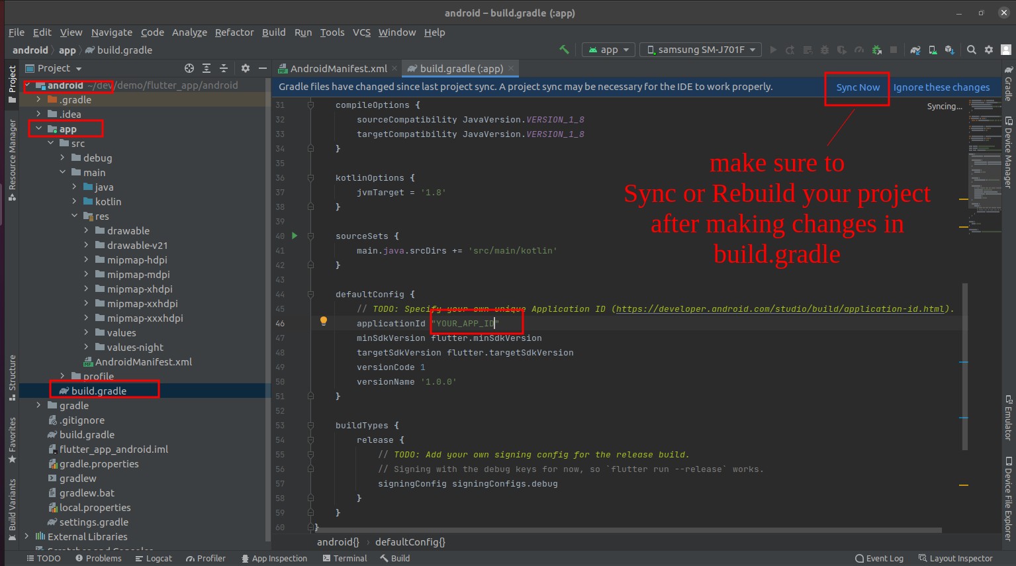Toggle the Emulator tool window
This screenshot has width=1016, height=566.
(x=1008, y=417)
